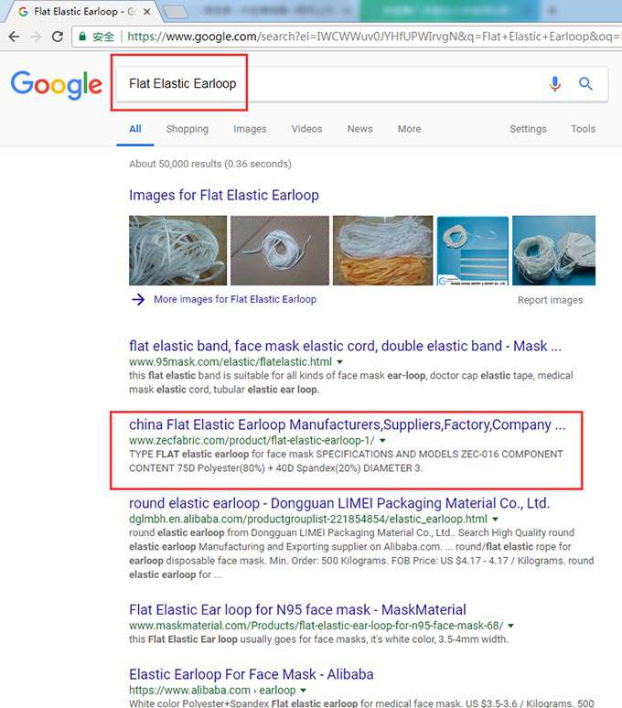Switch to the Shopping tab
Image resolution: width=622 pixels, height=708 pixels.
tap(188, 129)
